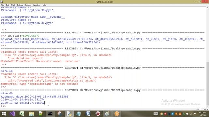Click the vertical scrollbar thumb
Screen dimensions: 209x117
point(208,84)
